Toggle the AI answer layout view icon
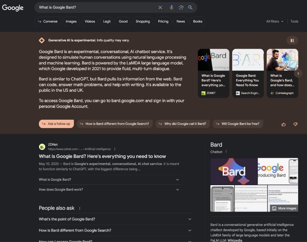307x242 pixels. (x=292, y=40)
